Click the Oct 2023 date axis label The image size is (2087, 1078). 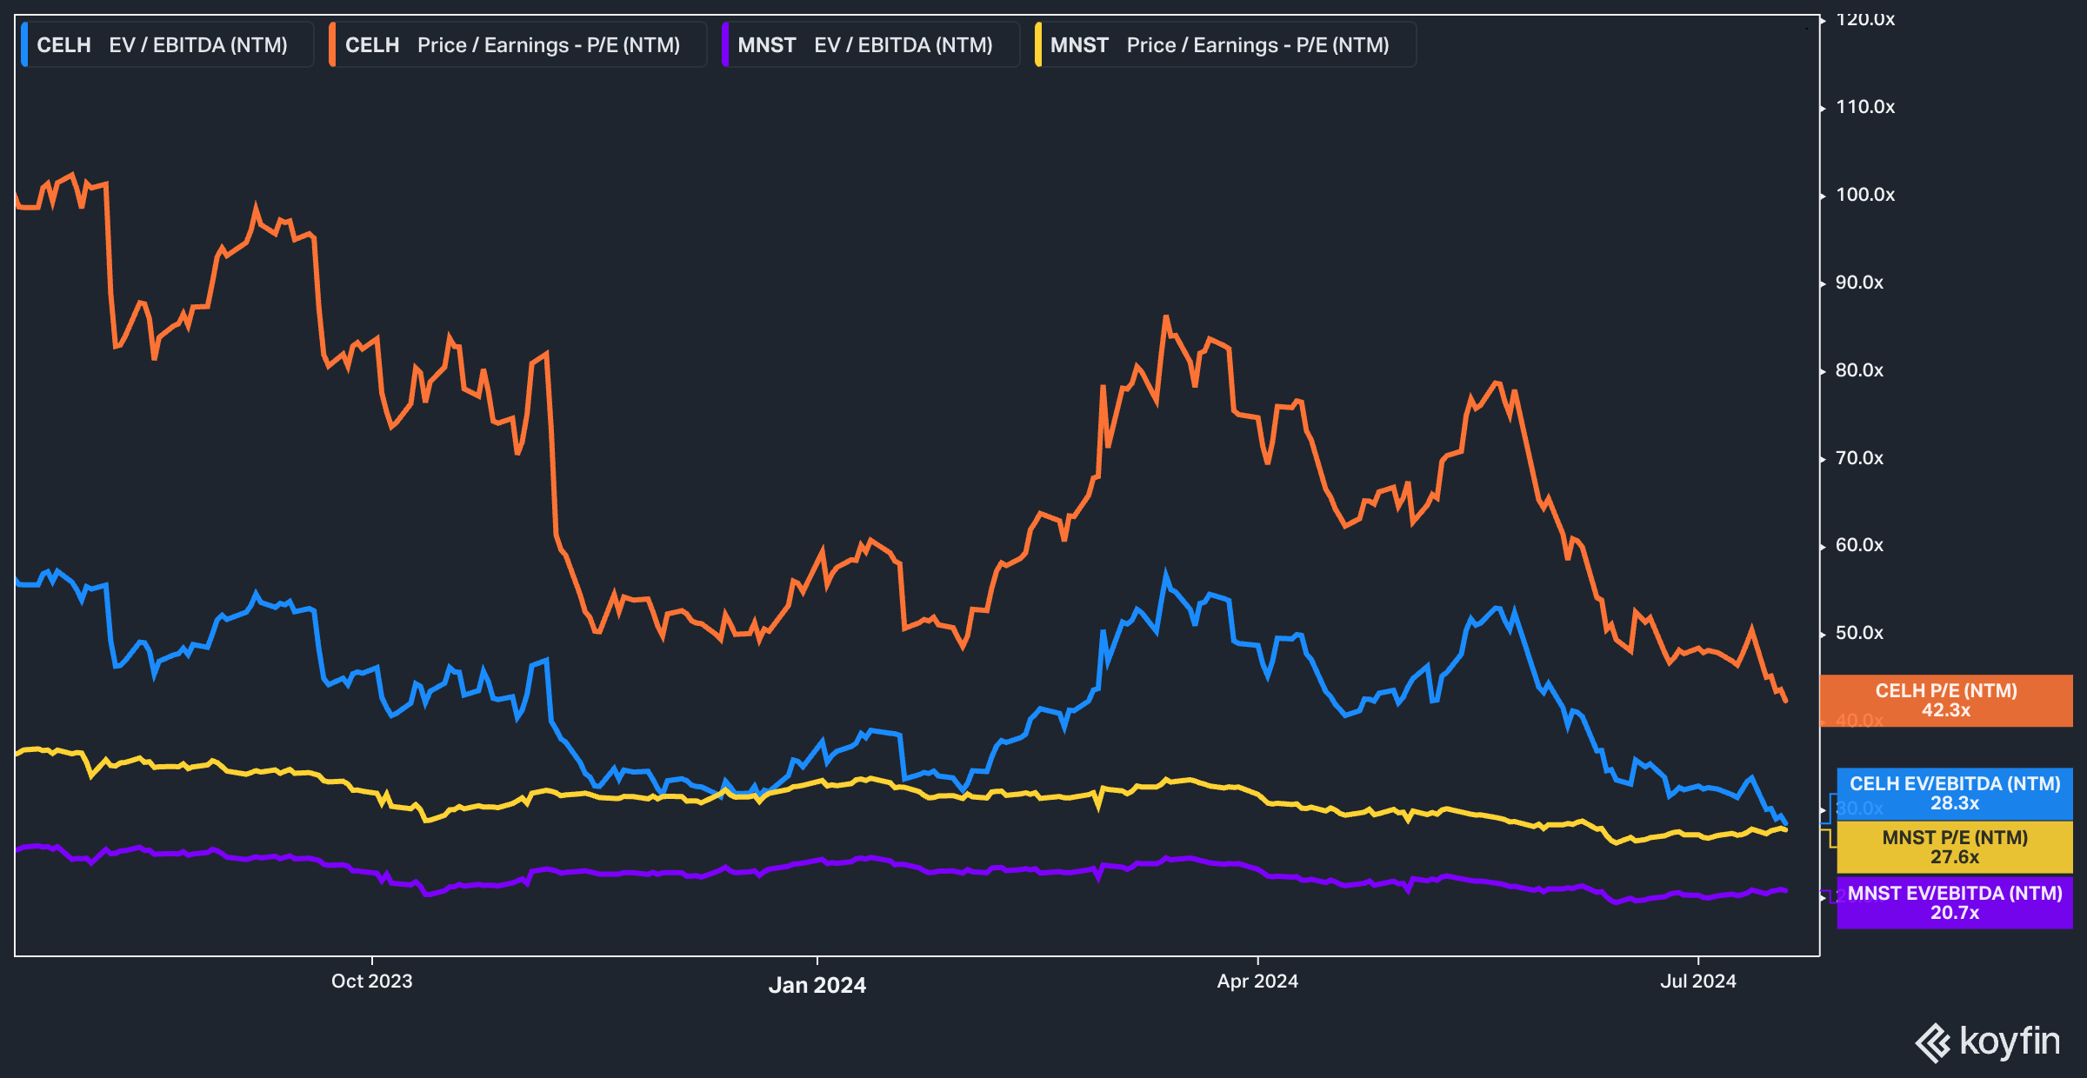(372, 982)
